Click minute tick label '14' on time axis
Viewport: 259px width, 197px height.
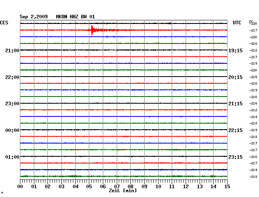[x=213, y=186]
